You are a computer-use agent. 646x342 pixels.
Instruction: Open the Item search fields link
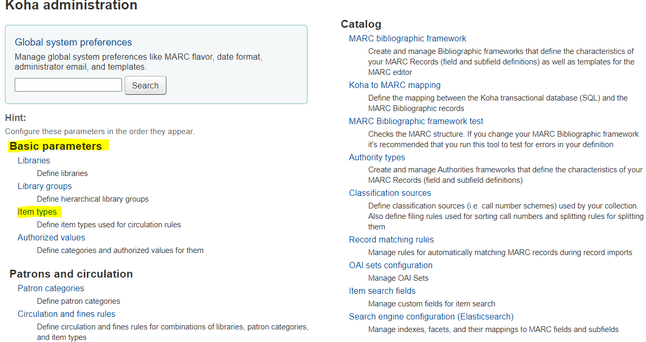pyautogui.click(x=382, y=291)
